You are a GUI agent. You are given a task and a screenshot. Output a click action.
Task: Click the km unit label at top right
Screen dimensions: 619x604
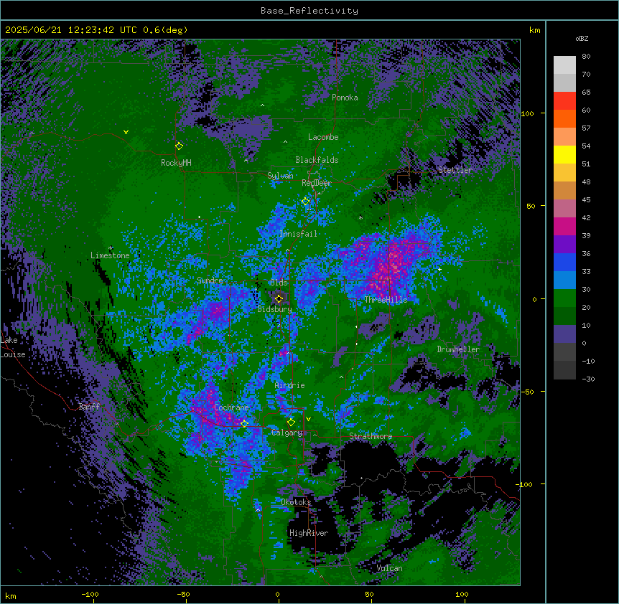pos(534,30)
